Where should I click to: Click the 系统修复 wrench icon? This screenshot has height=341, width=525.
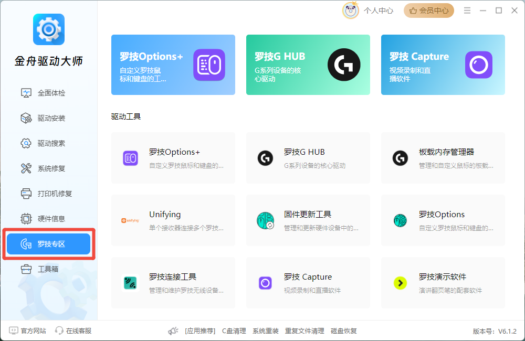pyautogui.click(x=26, y=168)
